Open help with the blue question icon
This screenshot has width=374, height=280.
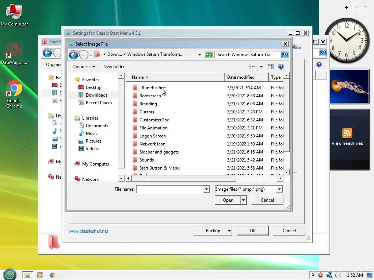tap(281, 67)
